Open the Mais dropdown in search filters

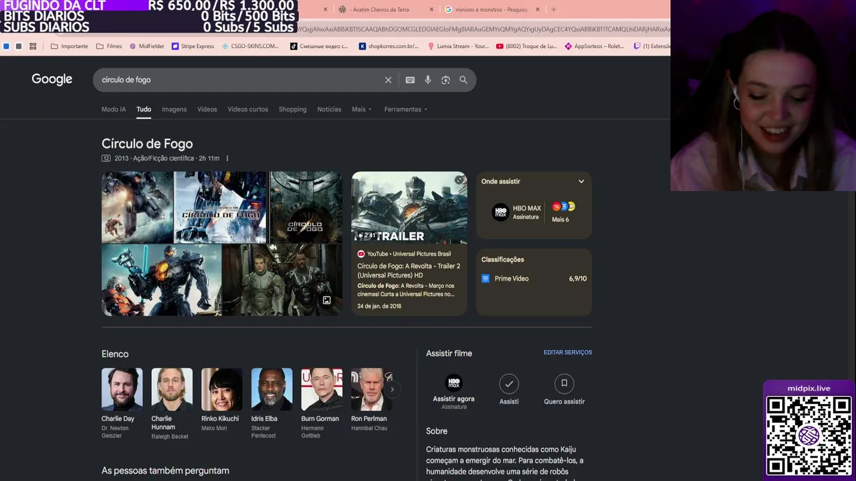(362, 110)
